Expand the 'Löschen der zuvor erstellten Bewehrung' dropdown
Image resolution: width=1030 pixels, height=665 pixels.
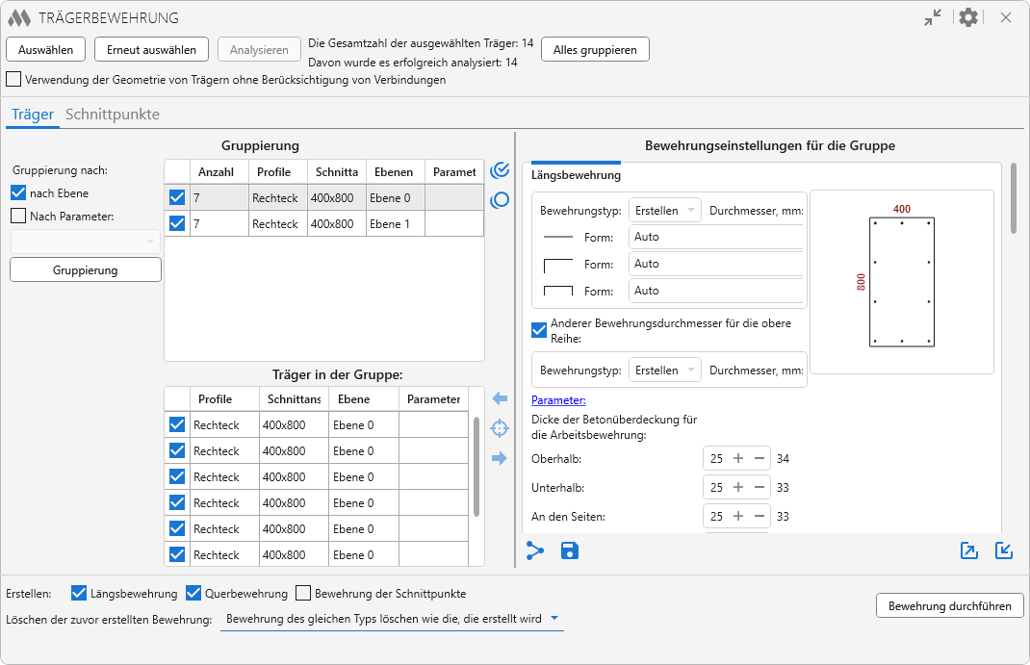pyautogui.click(x=392, y=619)
